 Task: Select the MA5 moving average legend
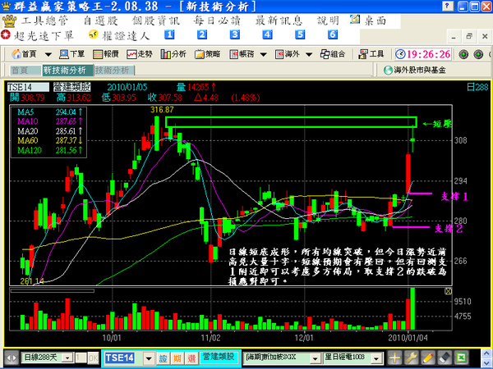[x=49, y=112]
